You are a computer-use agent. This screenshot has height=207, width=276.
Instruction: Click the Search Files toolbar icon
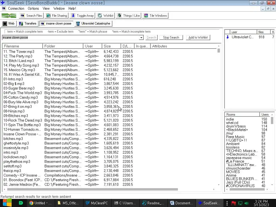(x=22, y=16)
